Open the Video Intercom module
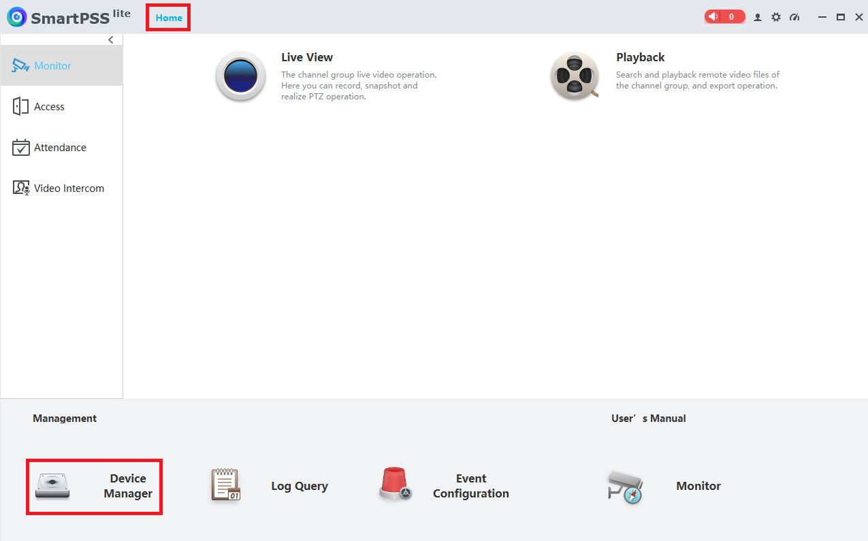868x541 pixels. tap(69, 188)
